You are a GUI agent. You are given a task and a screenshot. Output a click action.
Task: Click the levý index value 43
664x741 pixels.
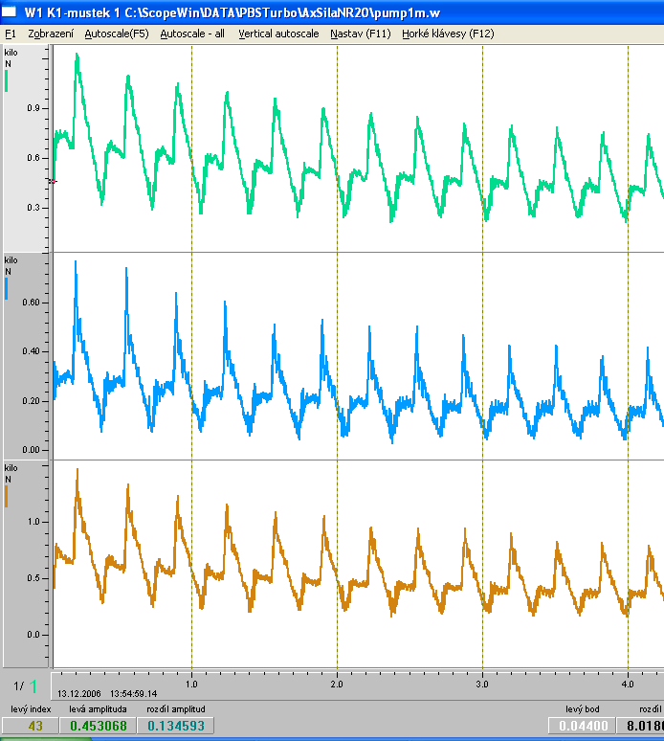click(31, 726)
